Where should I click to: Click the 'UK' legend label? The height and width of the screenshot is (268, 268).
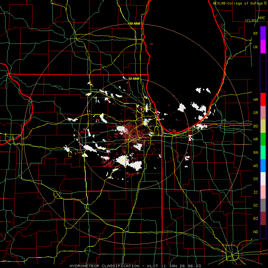click(255, 47)
